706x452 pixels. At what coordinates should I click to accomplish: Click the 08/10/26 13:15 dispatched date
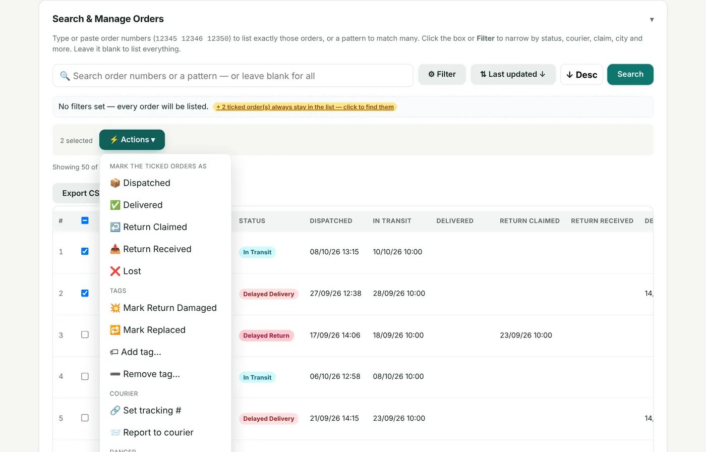point(334,252)
